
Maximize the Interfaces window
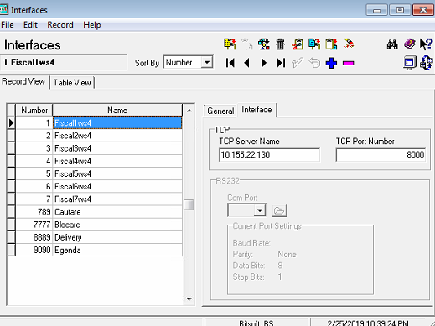point(400,10)
